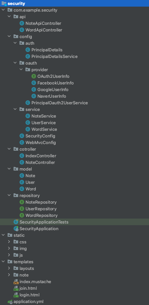Click the class icon beside IndexController
Image resolution: width=149 pixels, height=305 pixels.
click(x=22, y=156)
